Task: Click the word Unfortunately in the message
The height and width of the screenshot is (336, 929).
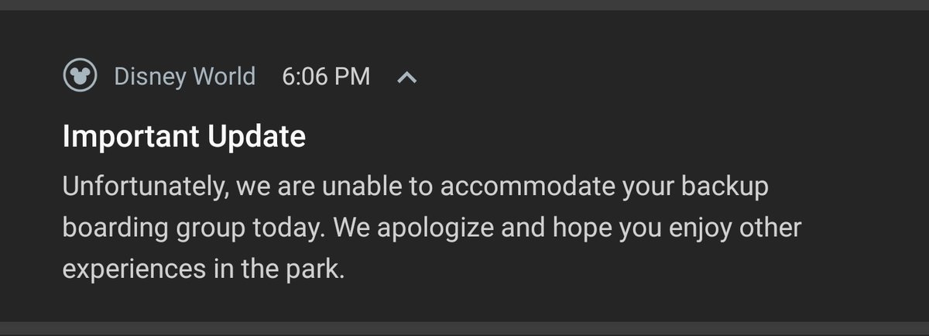Action: 146,187
